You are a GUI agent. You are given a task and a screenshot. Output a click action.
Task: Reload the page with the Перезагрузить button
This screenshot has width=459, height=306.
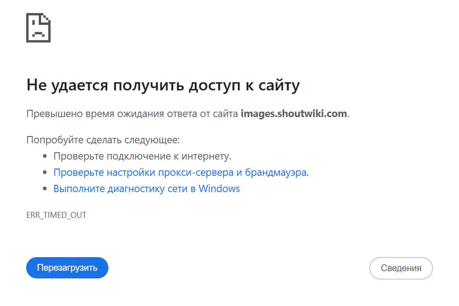coord(67,268)
